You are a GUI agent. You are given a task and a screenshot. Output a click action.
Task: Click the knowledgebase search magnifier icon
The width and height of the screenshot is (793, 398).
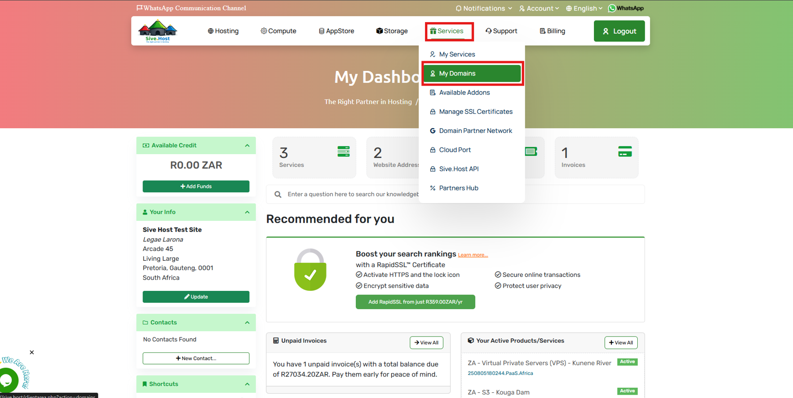[278, 195]
